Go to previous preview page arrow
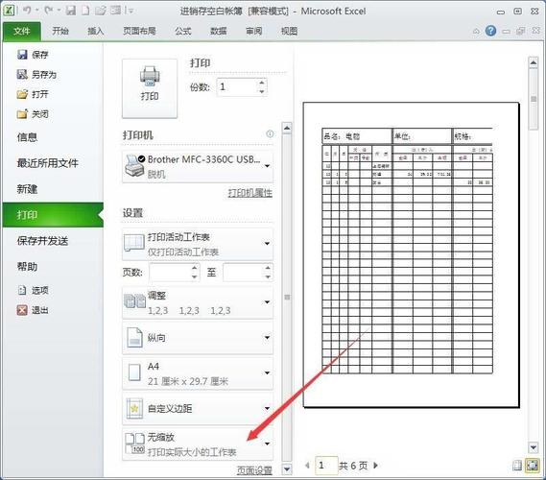This screenshot has width=546, height=480. pyautogui.click(x=307, y=465)
